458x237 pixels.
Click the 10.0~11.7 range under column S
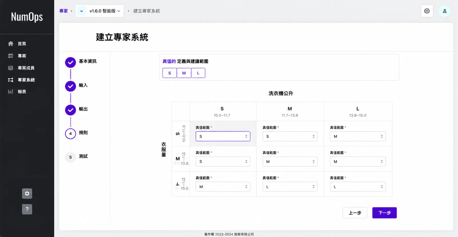[222, 115]
